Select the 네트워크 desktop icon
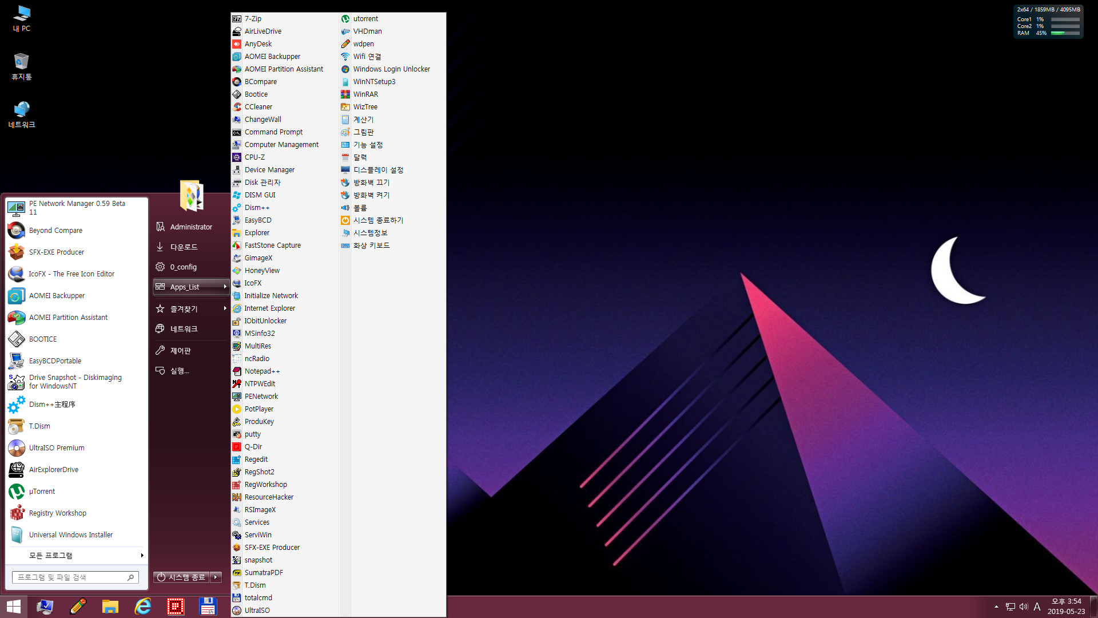The width and height of the screenshot is (1098, 618). point(22,114)
